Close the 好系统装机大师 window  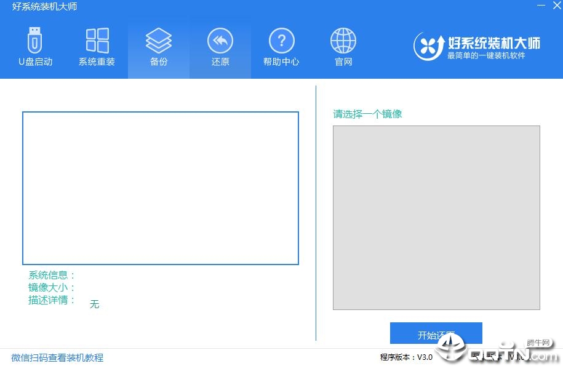(x=557, y=6)
